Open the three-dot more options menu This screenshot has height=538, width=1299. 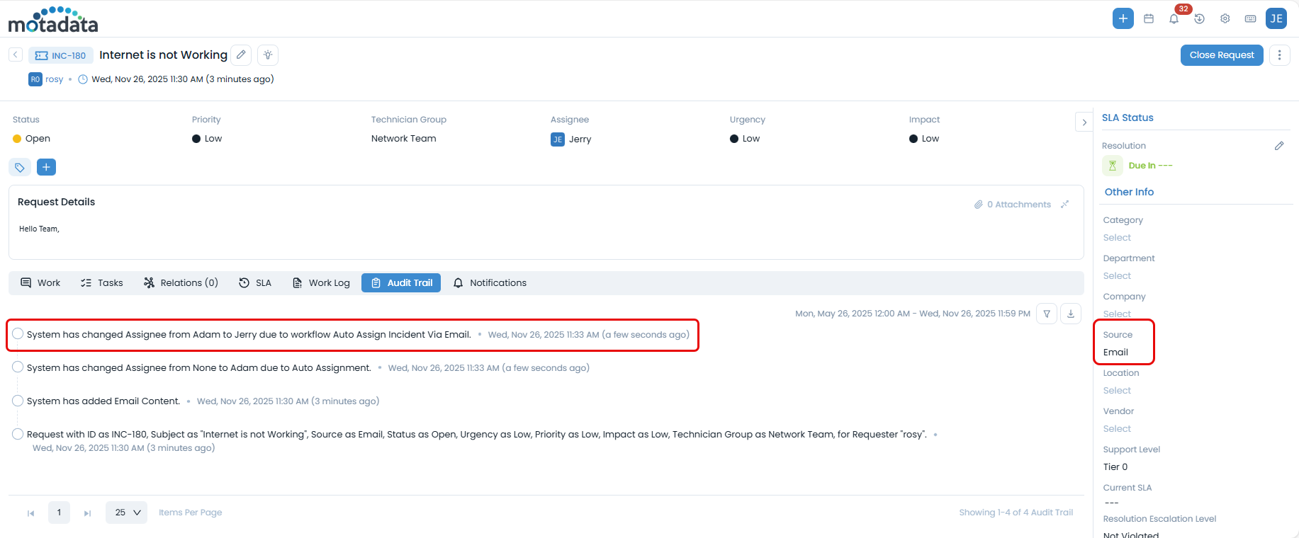[x=1279, y=55]
